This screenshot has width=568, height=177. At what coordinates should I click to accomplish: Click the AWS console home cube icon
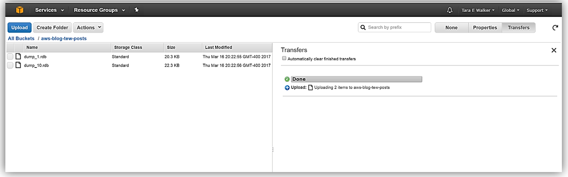pos(19,10)
